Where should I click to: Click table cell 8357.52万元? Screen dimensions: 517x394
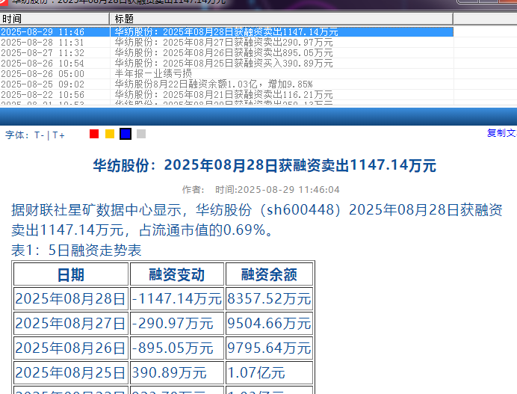coord(269,298)
